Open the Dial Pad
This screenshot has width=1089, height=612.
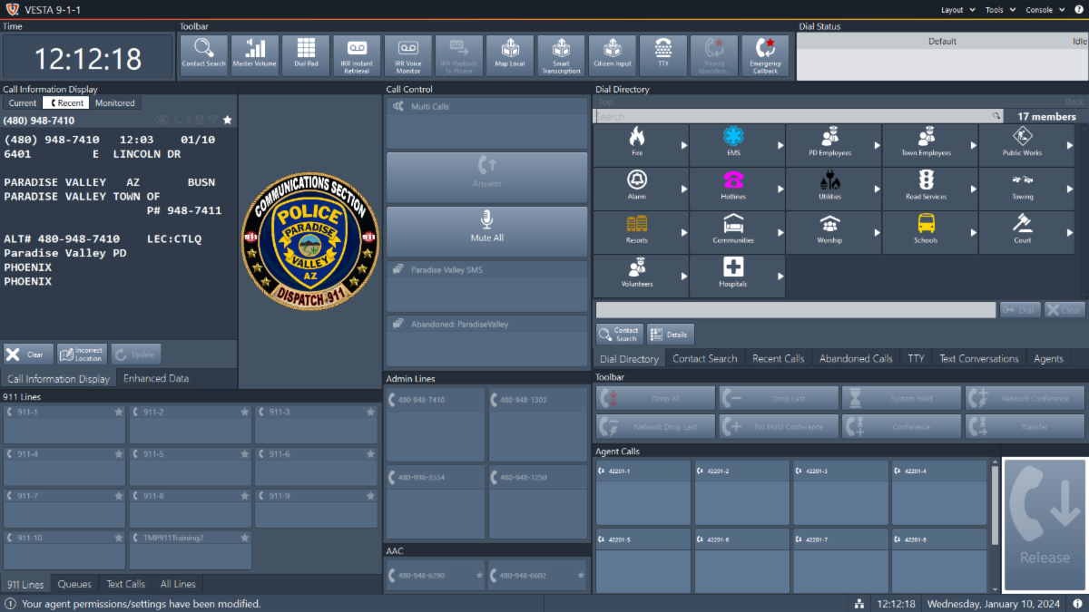click(x=306, y=56)
